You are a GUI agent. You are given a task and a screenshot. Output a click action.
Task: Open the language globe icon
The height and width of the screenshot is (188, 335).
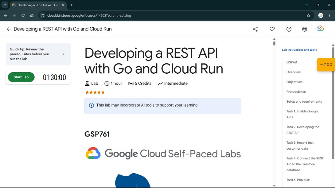pos(305,29)
